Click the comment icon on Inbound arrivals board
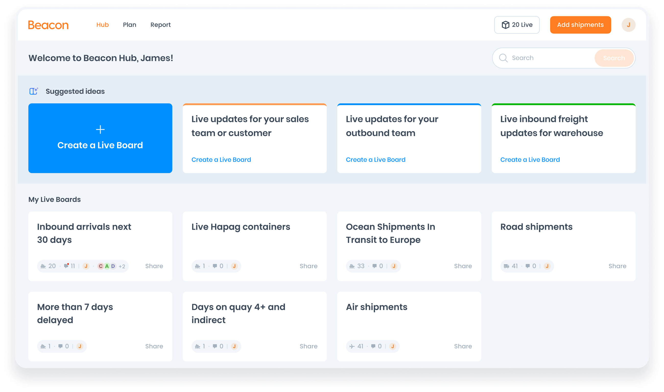 [66, 266]
